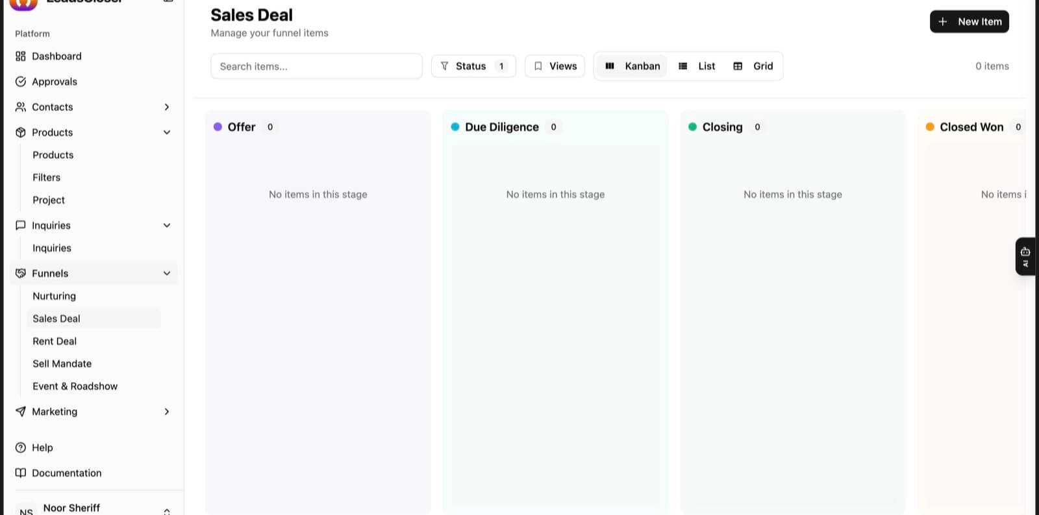Open the Views button
Screen dimensions: 1039x515
pos(555,66)
